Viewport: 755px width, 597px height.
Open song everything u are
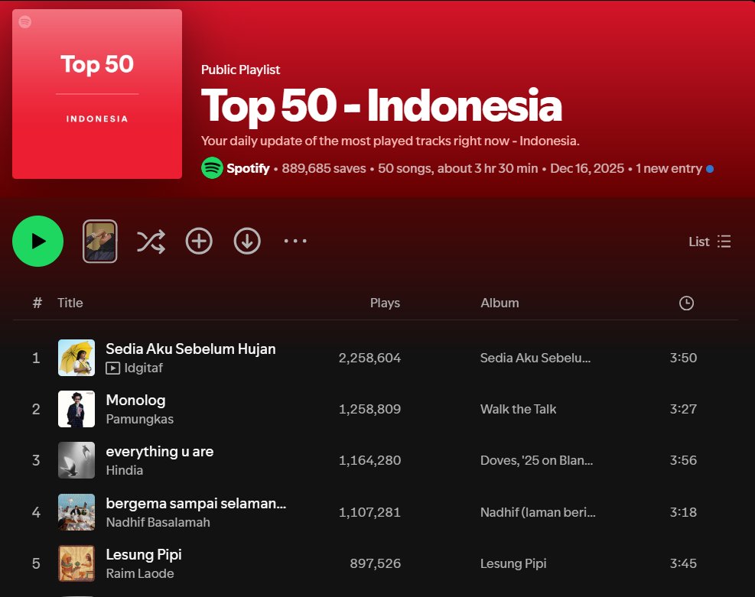159,451
